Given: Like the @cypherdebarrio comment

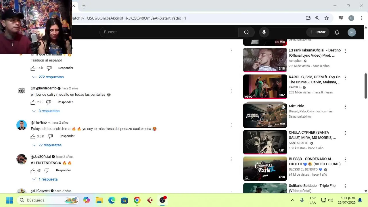Looking at the screenshot, I should pyautogui.click(x=33, y=102).
